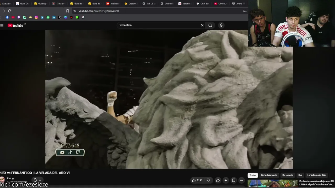Open the Probando comida callejera en SRI LANKA title
This screenshot has height=188, width=335.
pyautogui.click(x=317, y=183)
